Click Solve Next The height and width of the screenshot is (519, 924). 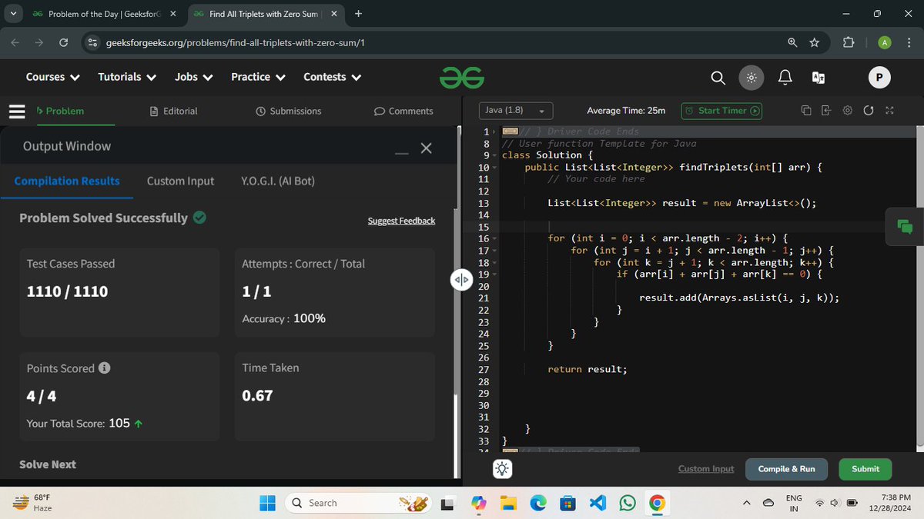(x=48, y=464)
